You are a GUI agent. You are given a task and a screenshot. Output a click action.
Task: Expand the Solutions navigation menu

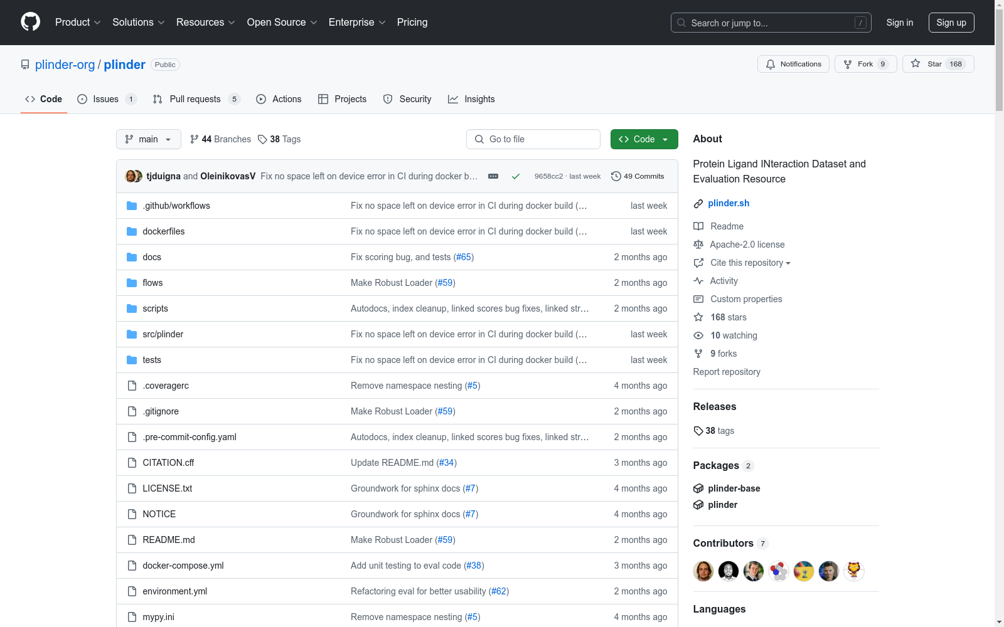click(x=139, y=23)
